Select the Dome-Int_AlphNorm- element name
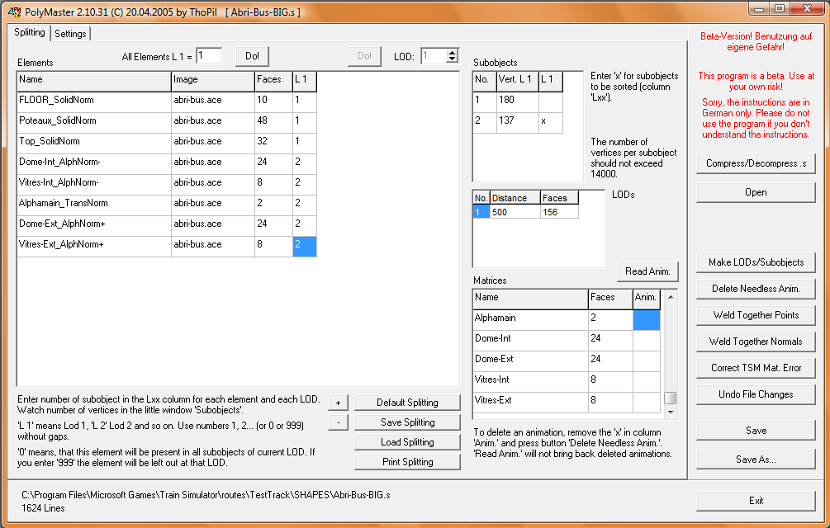Screen dimensions: 830x528 click(x=59, y=162)
